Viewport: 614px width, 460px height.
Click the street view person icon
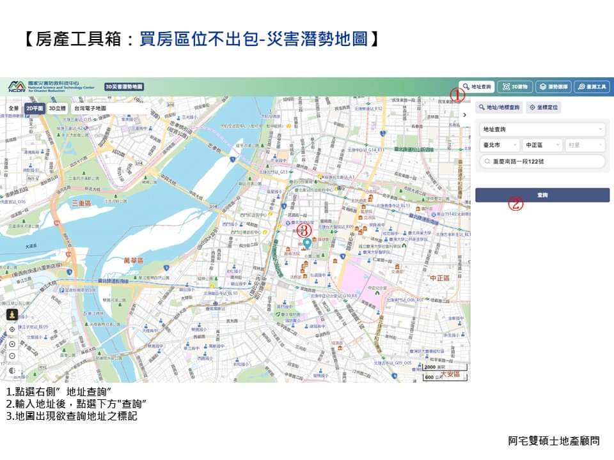tap(12, 314)
